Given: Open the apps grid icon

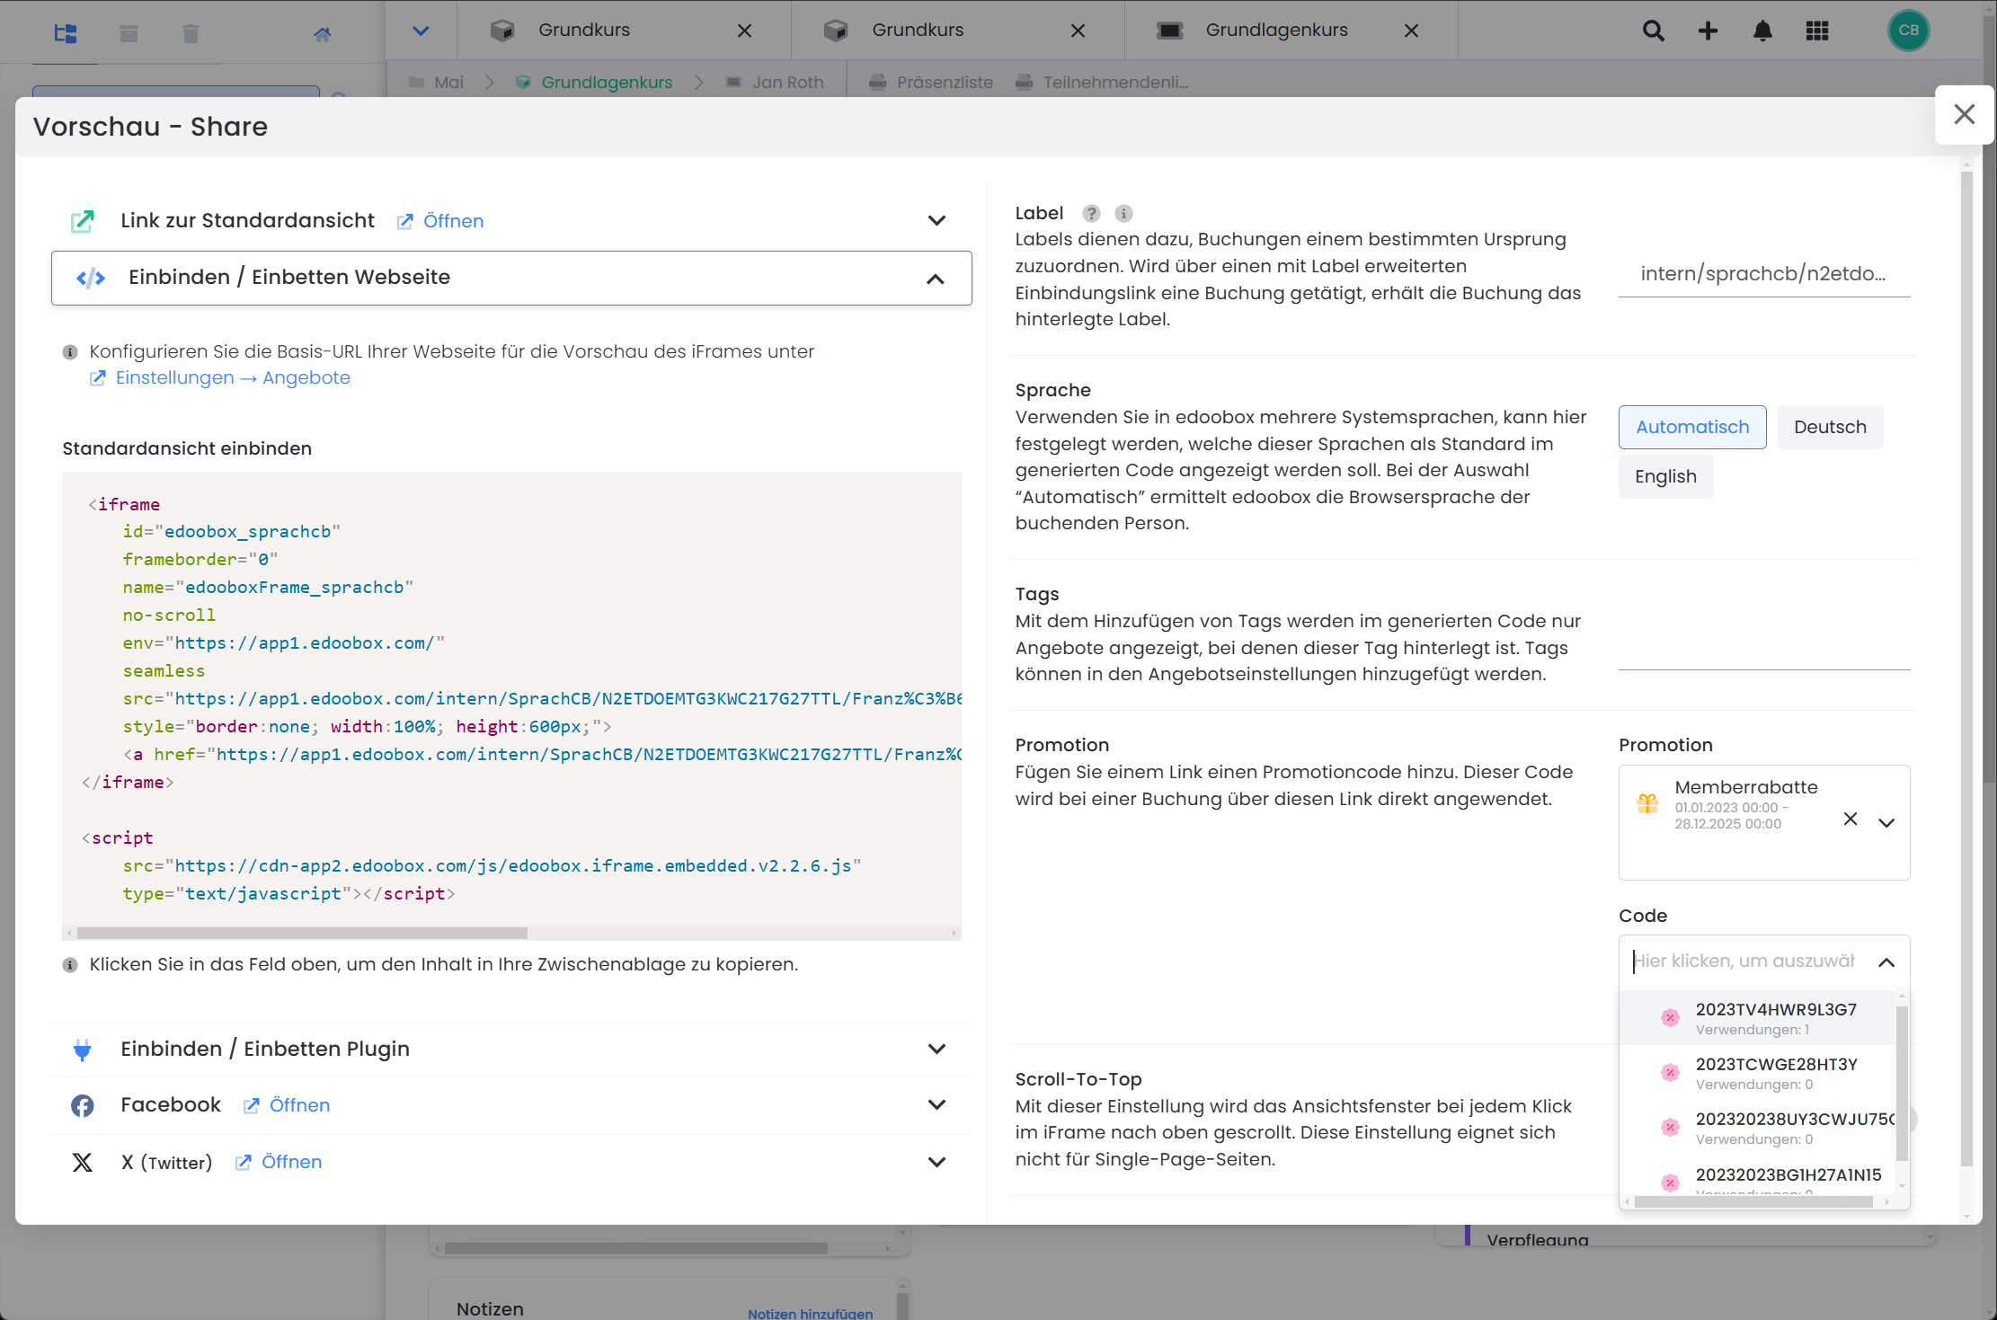Looking at the screenshot, I should tap(1817, 31).
